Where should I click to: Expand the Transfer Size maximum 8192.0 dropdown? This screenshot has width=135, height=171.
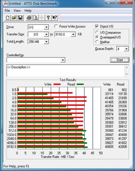pos(73,35)
